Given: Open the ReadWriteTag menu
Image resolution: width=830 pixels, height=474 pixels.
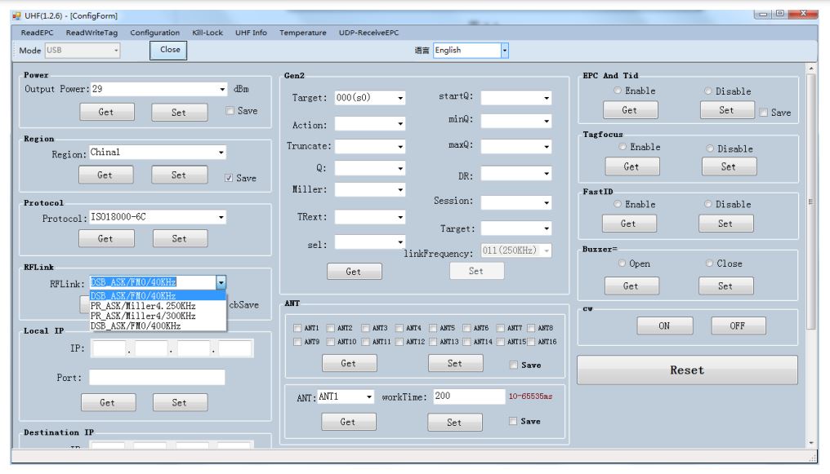Looking at the screenshot, I should pyautogui.click(x=91, y=33).
